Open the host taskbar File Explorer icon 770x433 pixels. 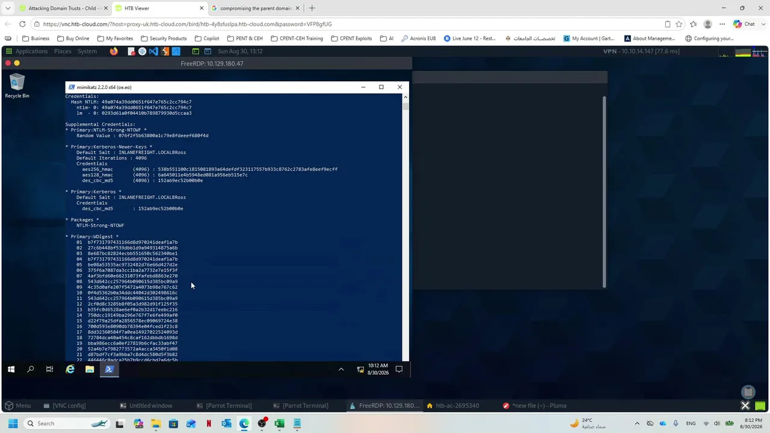pos(156,423)
